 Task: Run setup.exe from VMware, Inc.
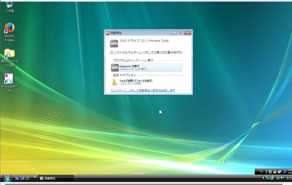pyautogui.click(x=146, y=68)
